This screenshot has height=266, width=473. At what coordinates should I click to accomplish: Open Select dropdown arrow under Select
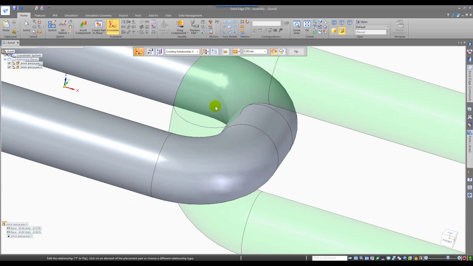(x=27, y=33)
